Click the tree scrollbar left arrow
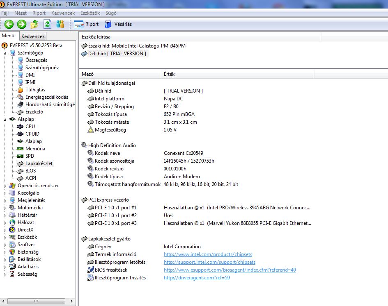 pos(3,301)
